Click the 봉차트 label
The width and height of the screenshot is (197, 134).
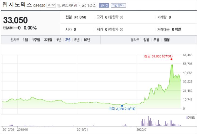[135, 40]
